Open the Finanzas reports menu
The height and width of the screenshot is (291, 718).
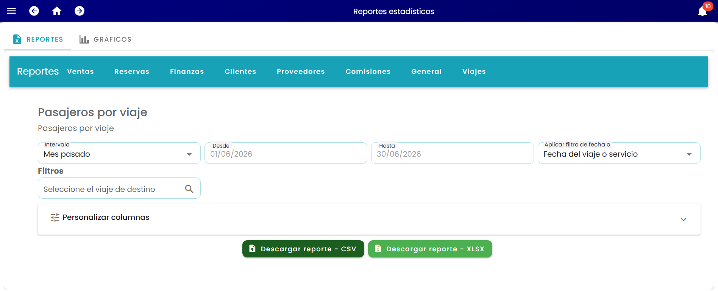tap(187, 72)
